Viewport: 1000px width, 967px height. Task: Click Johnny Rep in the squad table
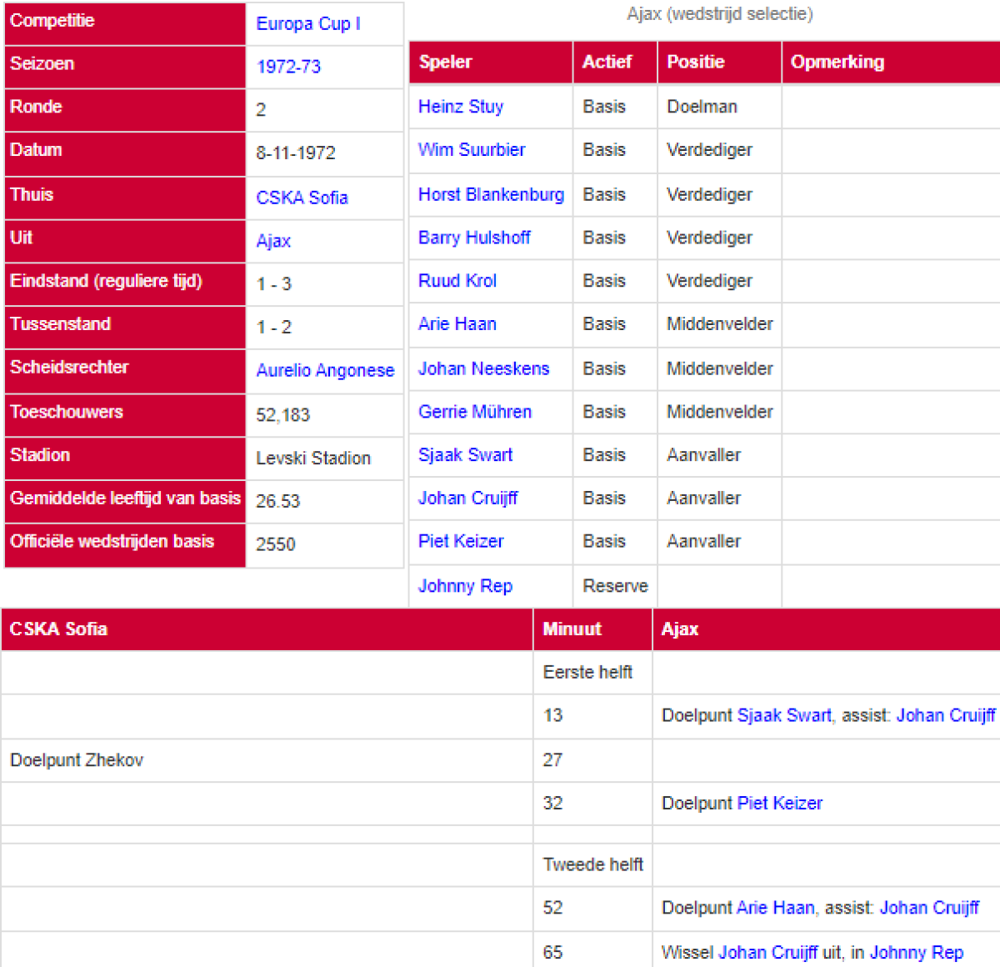(x=465, y=586)
